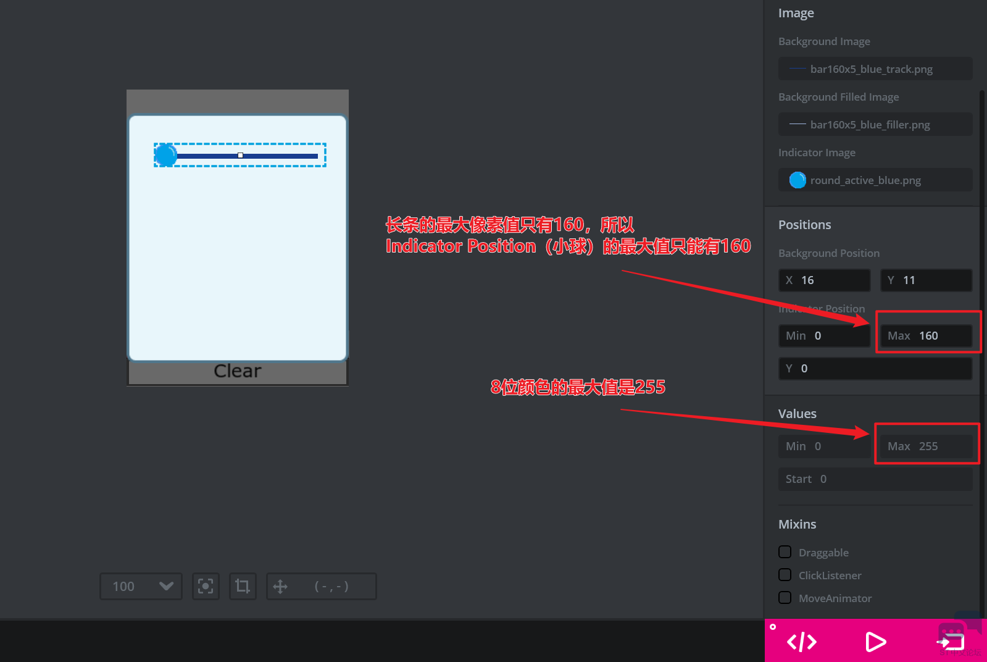The image size is (987, 662).
Task: Click the Background Position X field
Action: 824,280
